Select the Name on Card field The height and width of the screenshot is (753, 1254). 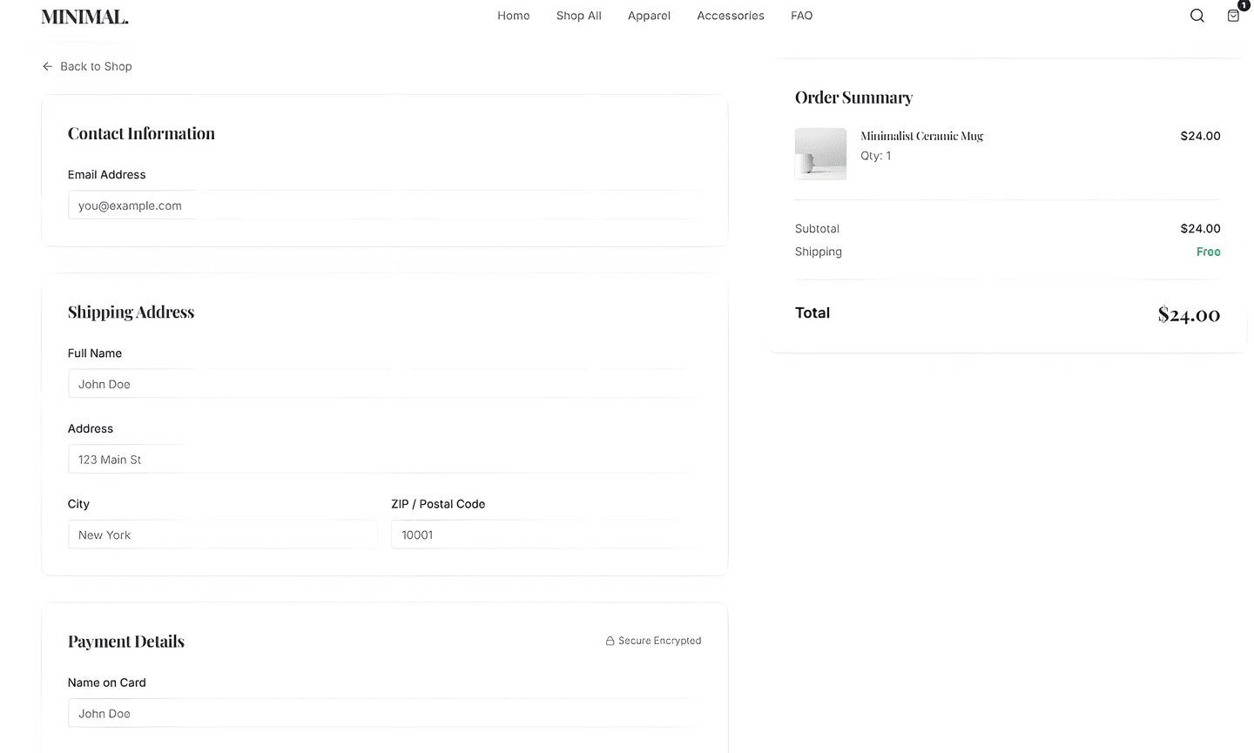383,713
